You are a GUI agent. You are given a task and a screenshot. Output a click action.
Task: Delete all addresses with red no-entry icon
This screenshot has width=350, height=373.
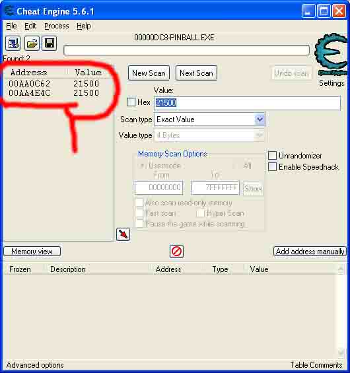coord(176,252)
